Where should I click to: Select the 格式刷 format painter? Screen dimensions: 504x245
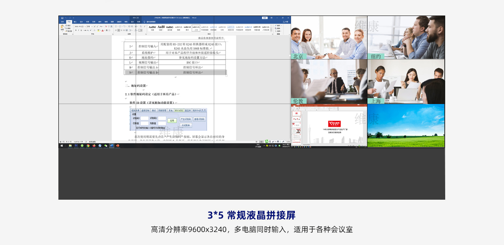pyautogui.click(x=68, y=31)
